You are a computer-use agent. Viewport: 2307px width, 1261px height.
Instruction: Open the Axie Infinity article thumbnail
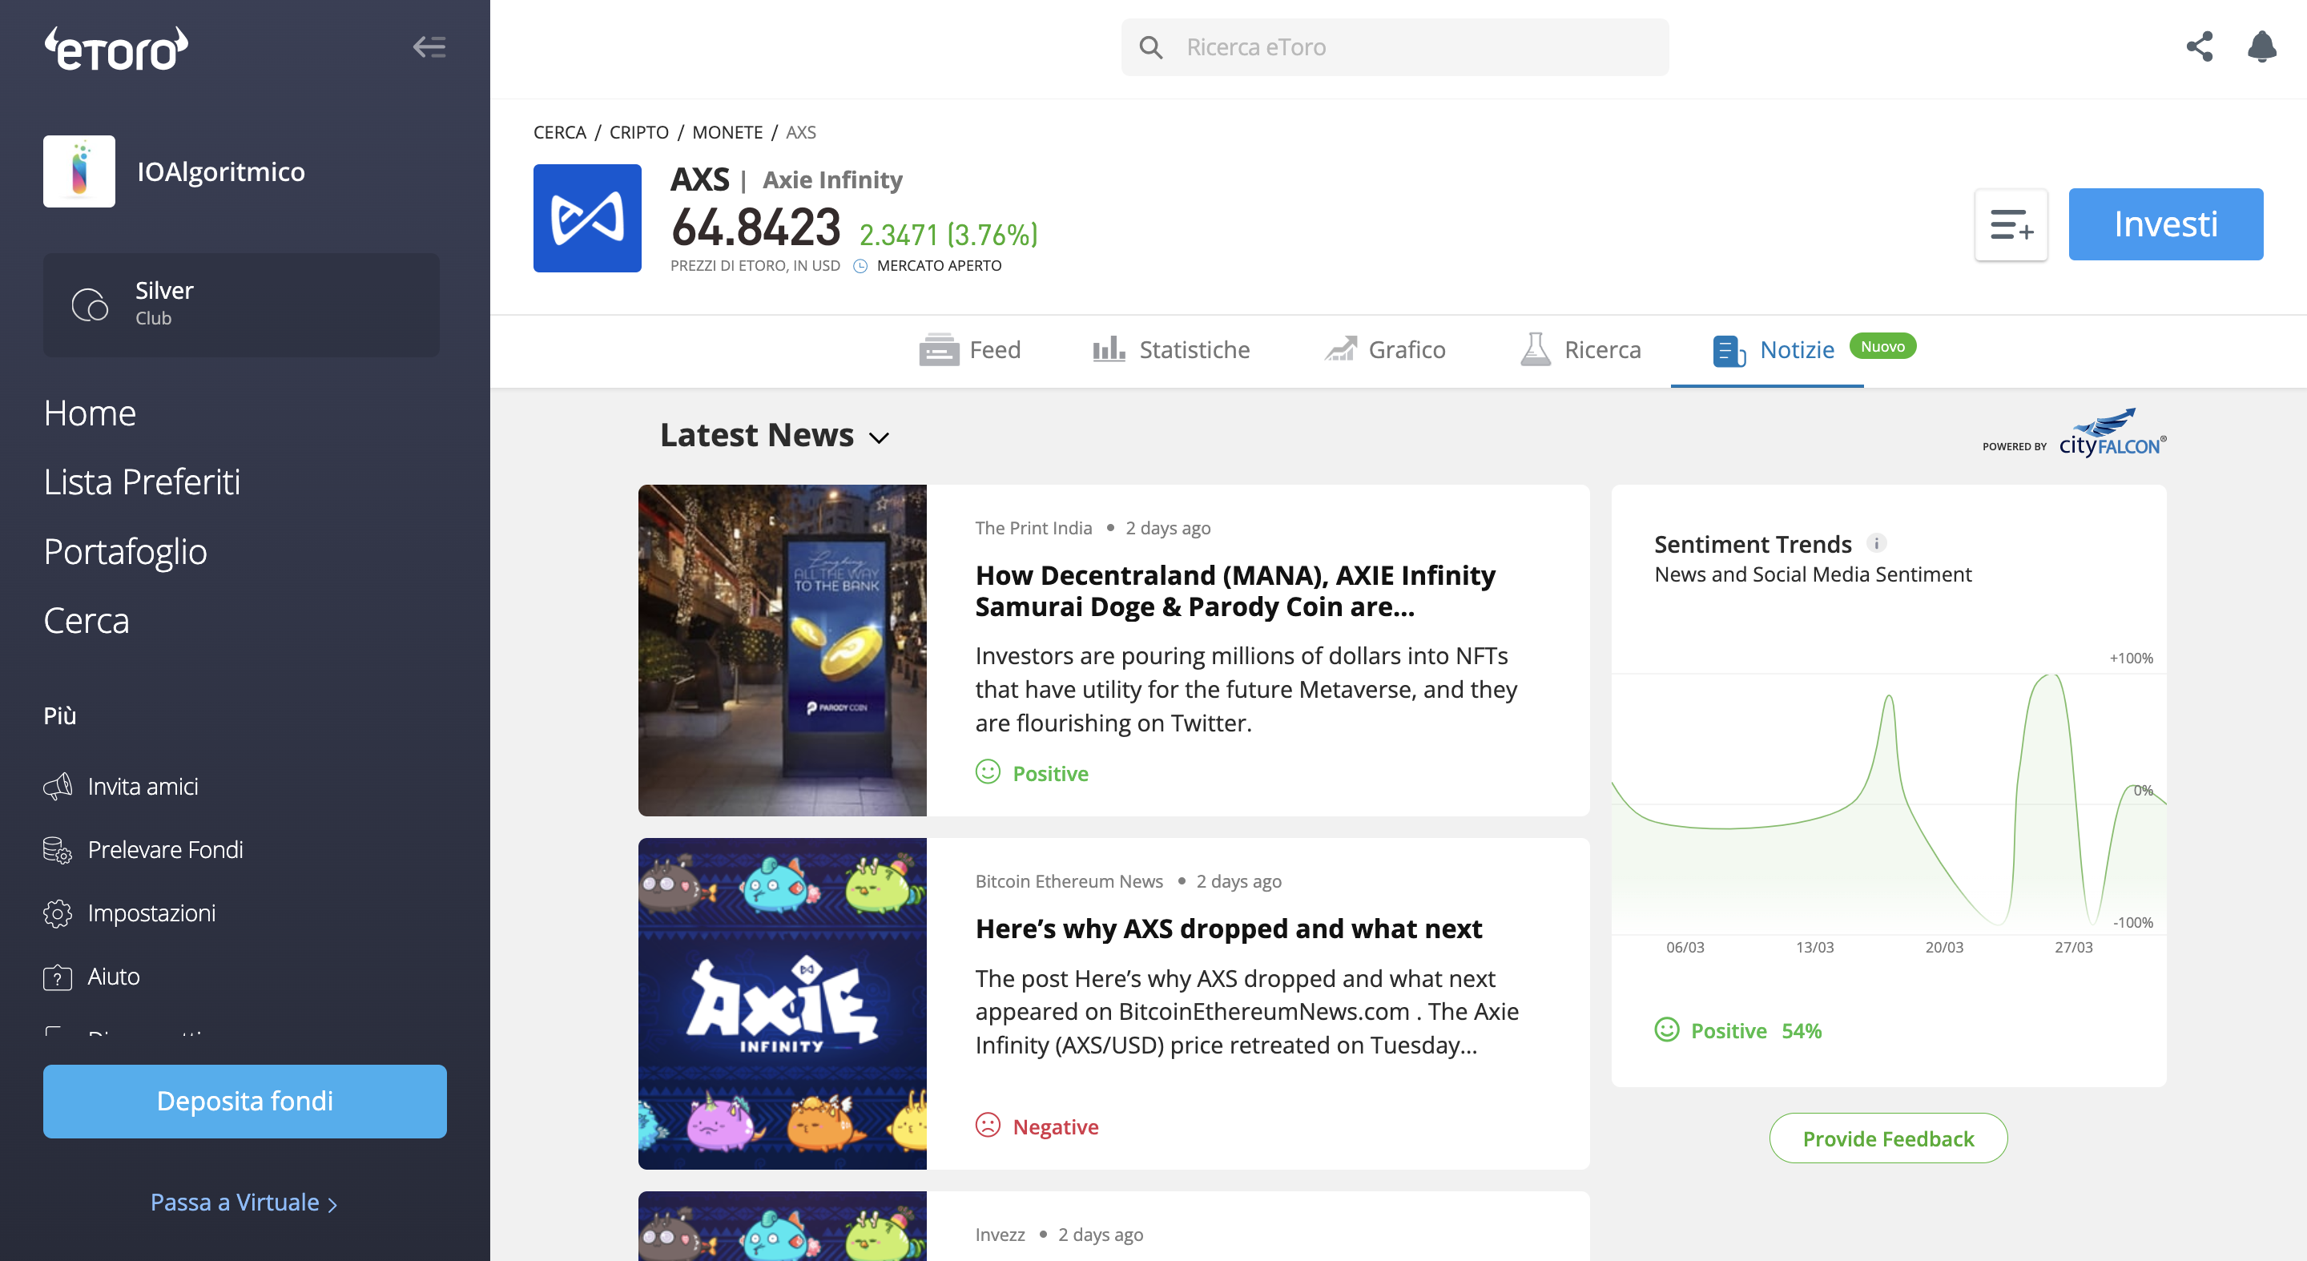pos(782,1004)
